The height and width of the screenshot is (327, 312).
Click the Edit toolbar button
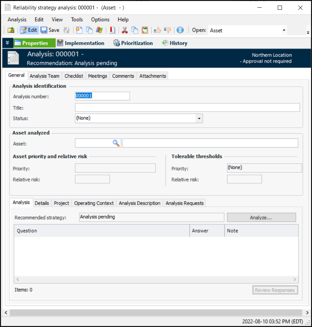coord(29,30)
